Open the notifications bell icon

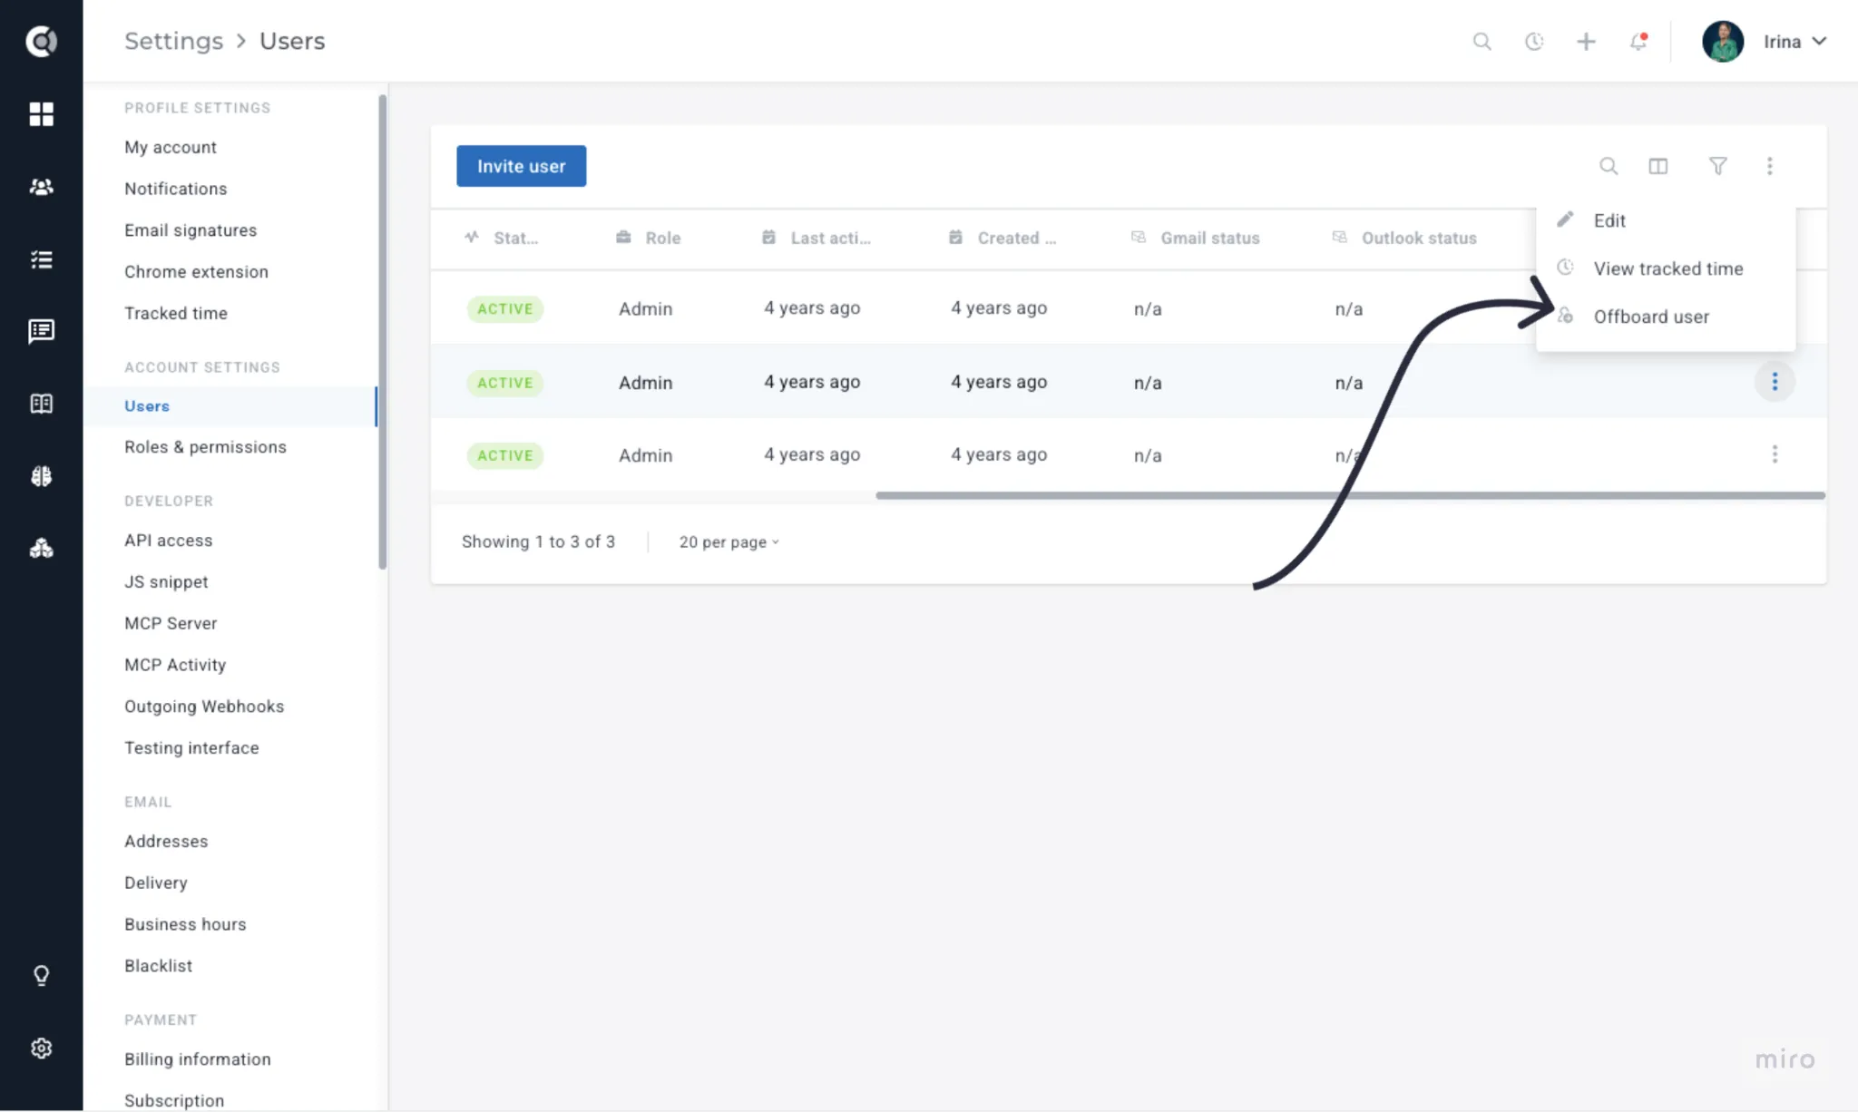(1638, 42)
